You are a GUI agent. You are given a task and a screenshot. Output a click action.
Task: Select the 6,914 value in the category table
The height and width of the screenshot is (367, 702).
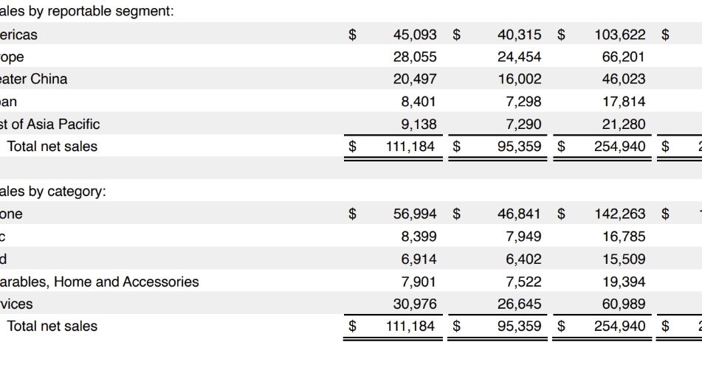tap(419, 259)
